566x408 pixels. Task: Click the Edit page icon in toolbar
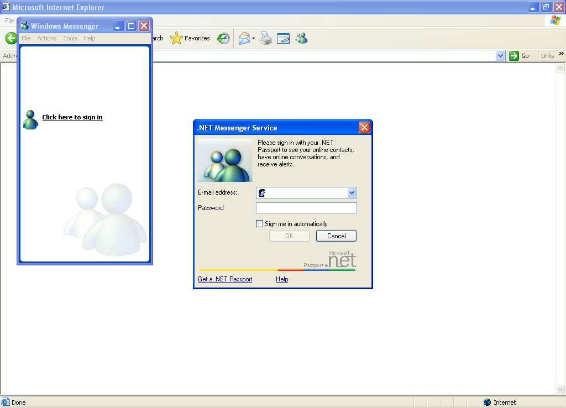284,38
